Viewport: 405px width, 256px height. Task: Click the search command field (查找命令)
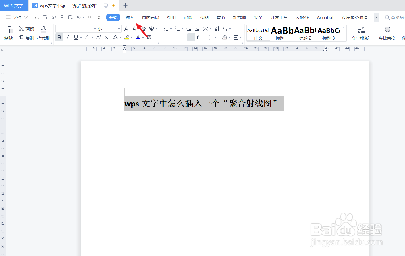[395, 17]
